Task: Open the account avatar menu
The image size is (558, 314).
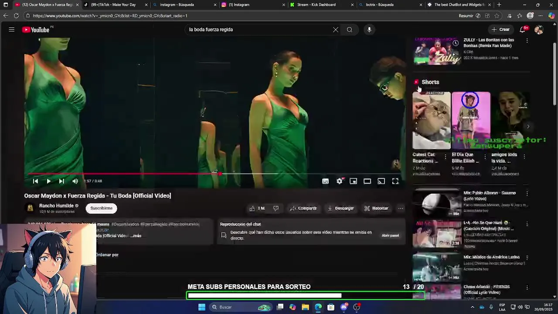Action: pyautogui.click(x=539, y=30)
